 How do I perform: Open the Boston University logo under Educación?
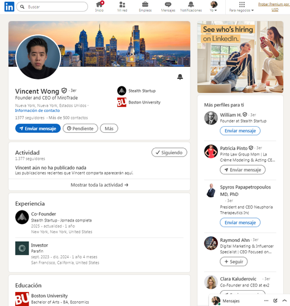22,299
